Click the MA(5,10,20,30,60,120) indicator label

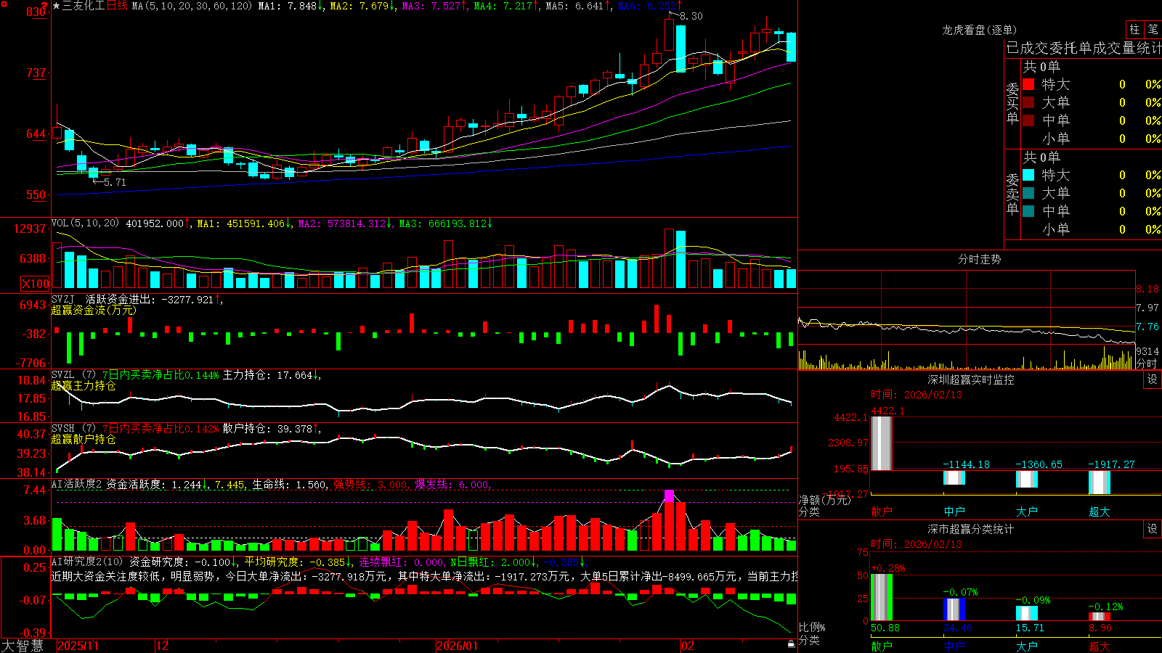pyautogui.click(x=192, y=6)
